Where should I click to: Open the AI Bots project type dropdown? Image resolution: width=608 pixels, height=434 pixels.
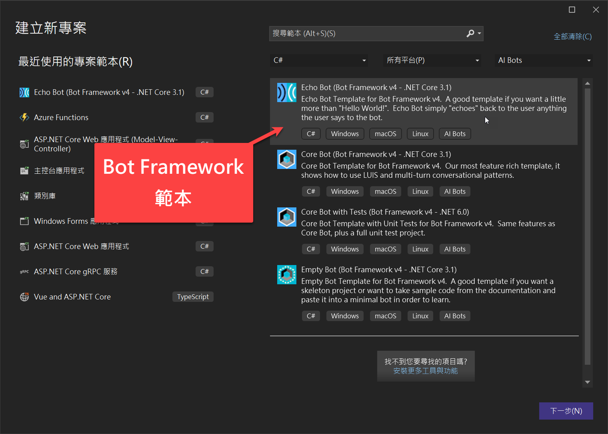[x=544, y=60]
